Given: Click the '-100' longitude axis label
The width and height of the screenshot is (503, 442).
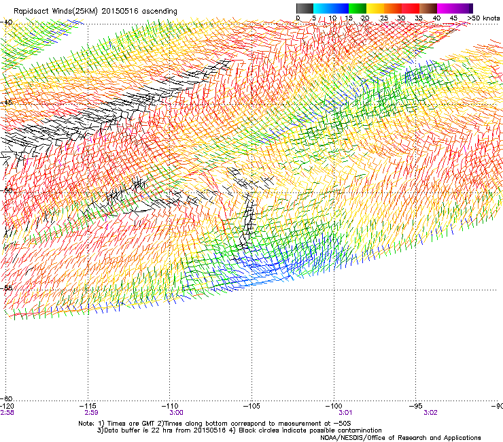Looking at the screenshot, I should [334, 406].
